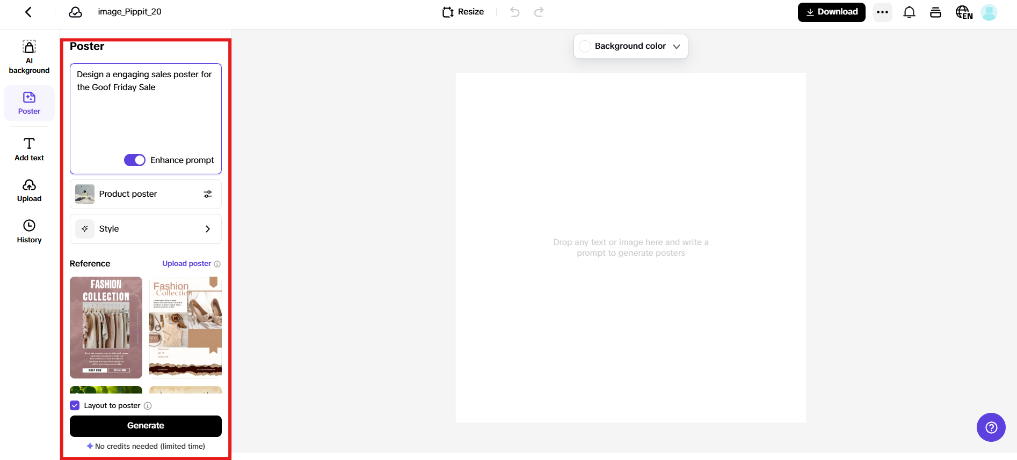Click the Product poster thumbnail image
This screenshot has width=1017, height=460.
click(85, 194)
